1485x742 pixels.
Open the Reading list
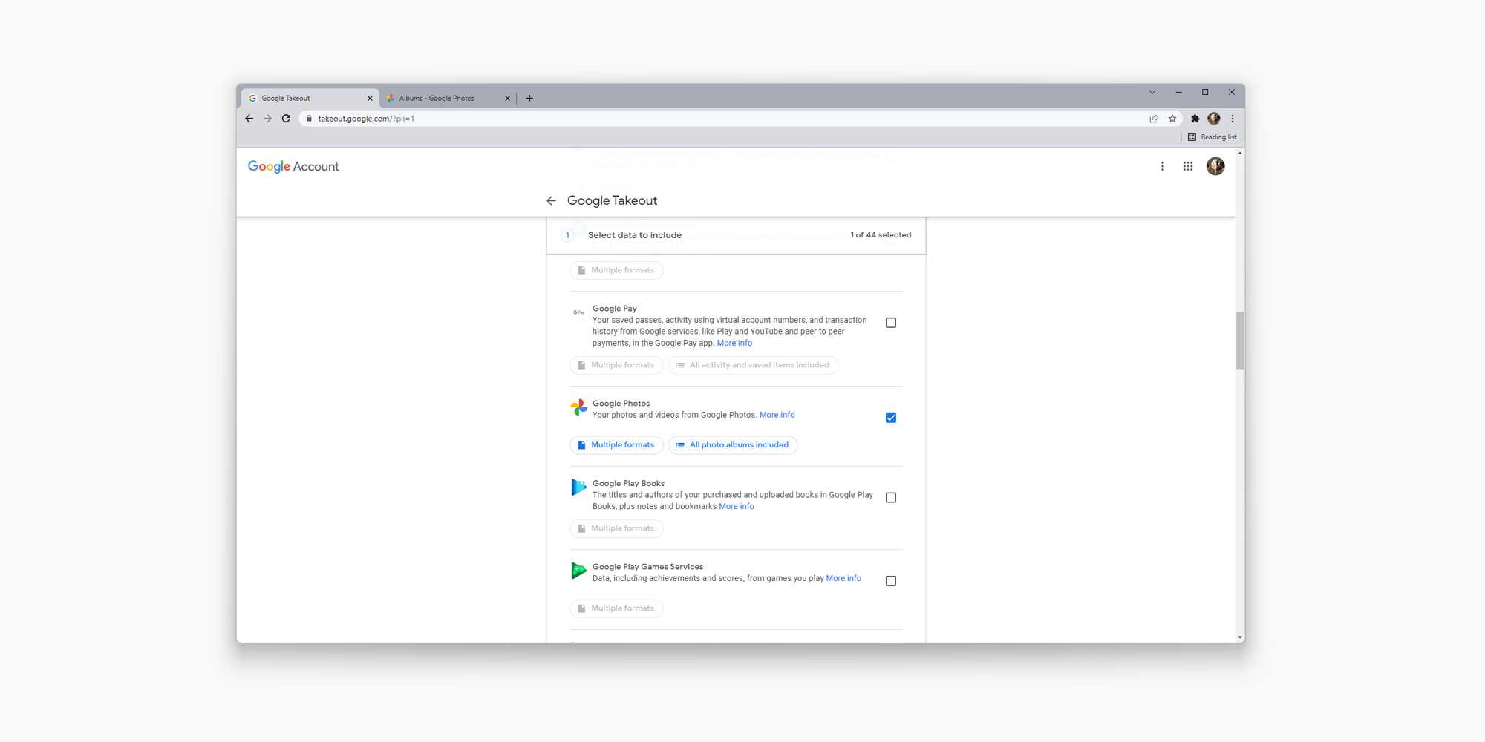click(1213, 137)
